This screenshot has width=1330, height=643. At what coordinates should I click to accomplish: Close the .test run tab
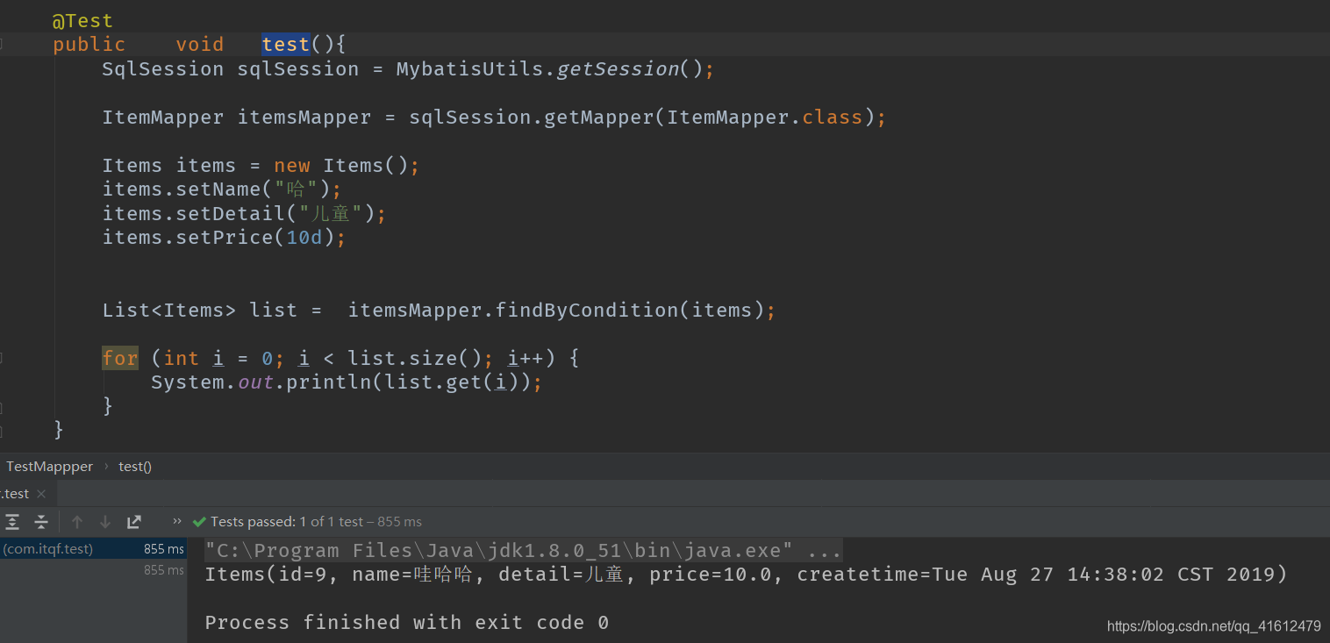click(41, 494)
